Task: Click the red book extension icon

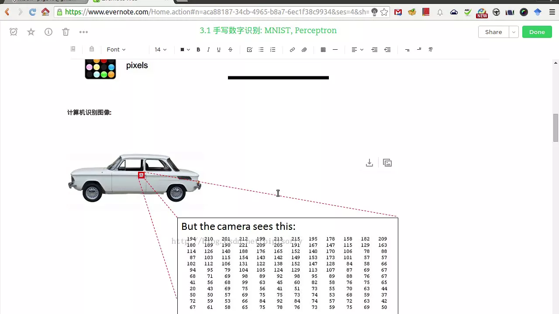Action: pyautogui.click(x=426, y=12)
